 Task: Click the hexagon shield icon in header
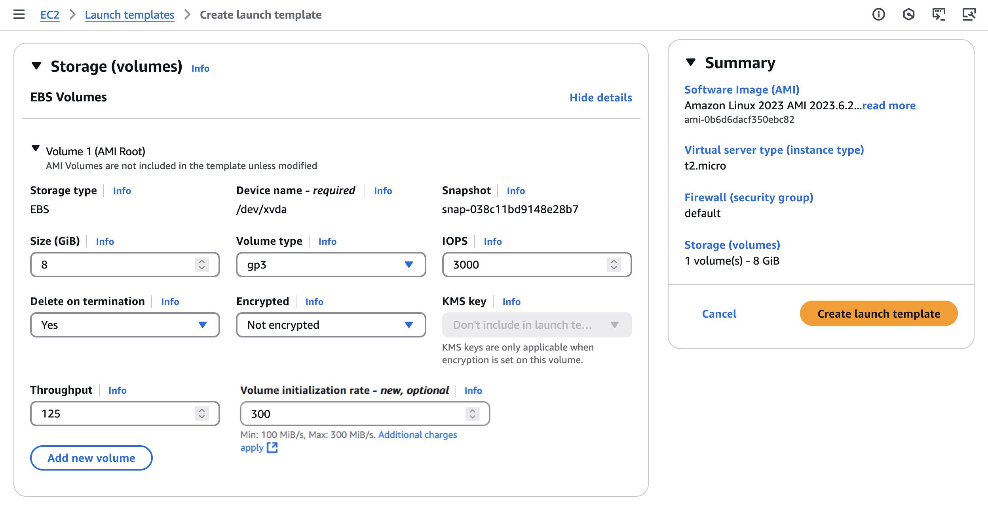(908, 15)
